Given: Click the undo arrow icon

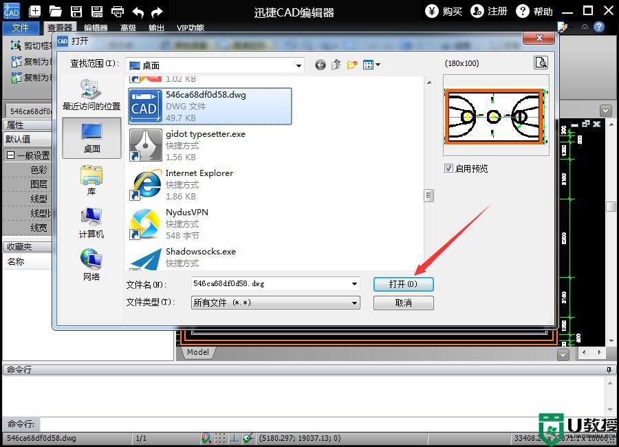Looking at the screenshot, I should 138,12.
